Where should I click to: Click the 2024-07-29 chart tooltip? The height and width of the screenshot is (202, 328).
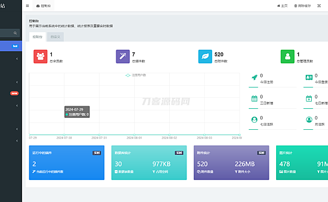77,112
